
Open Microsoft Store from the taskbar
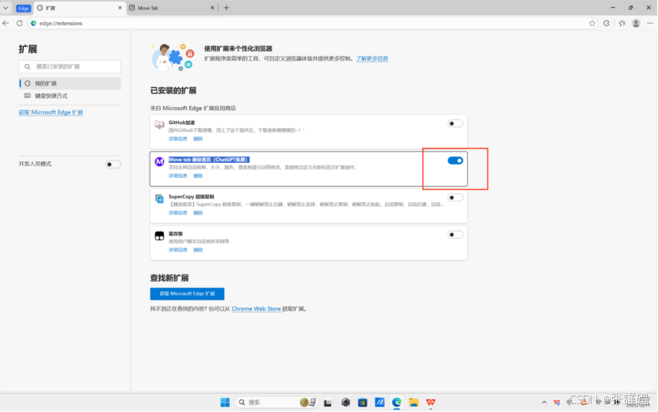click(x=363, y=403)
